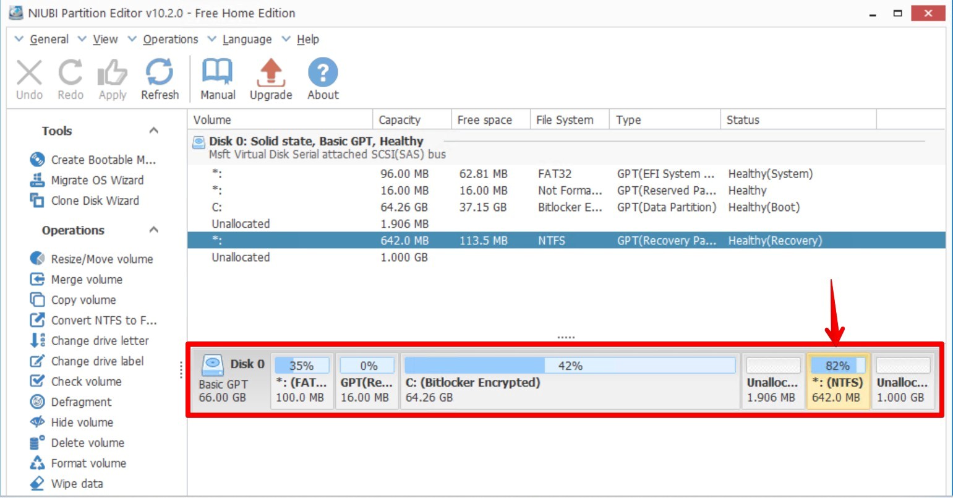The height and width of the screenshot is (498, 953).
Task: Select the FAT32 EFI System partition row
Action: 566,174
